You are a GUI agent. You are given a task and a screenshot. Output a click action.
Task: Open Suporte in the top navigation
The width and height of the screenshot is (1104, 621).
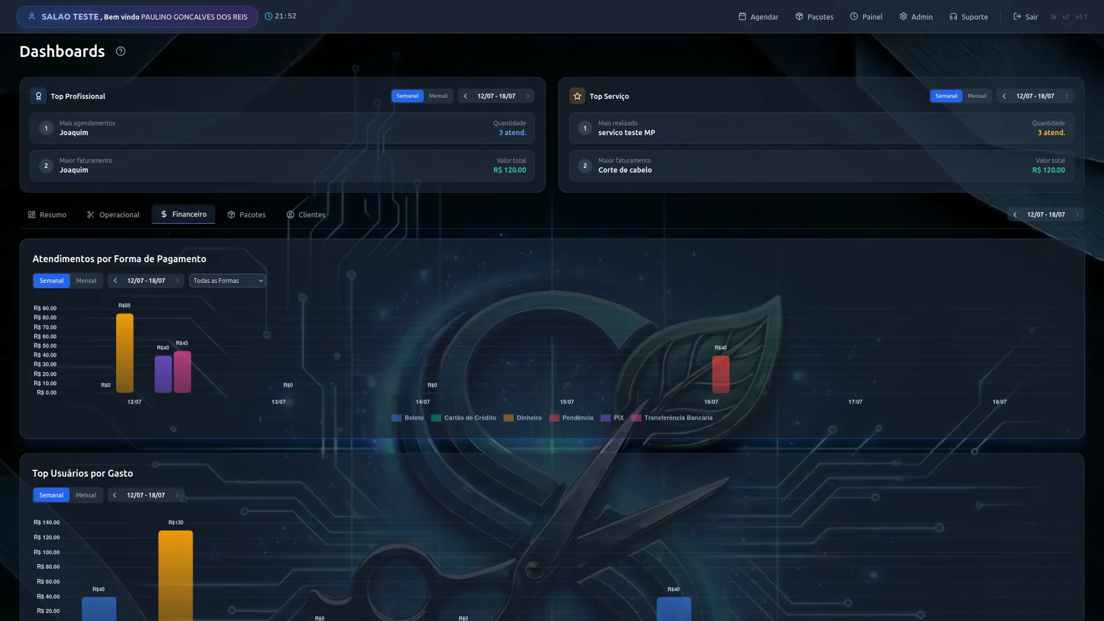(969, 17)
